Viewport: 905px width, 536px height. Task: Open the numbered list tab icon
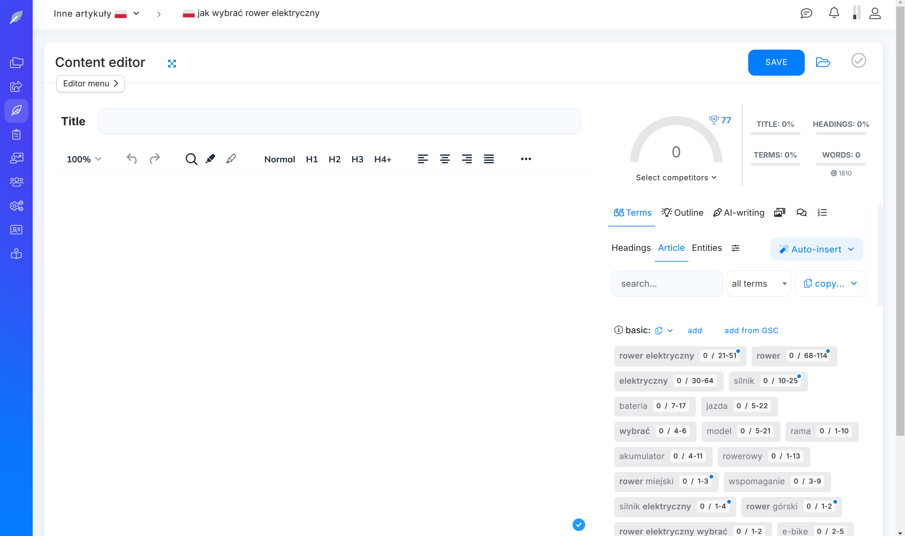822,213
